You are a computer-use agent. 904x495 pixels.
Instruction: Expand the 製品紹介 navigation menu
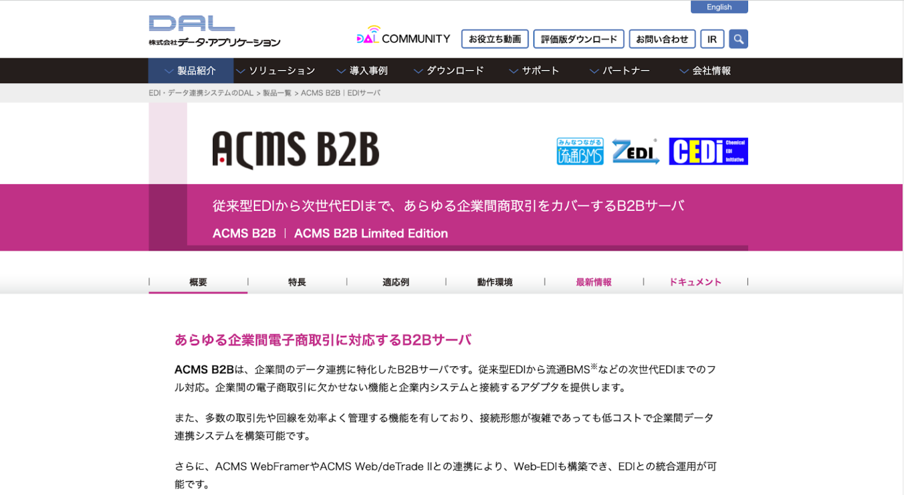pos(191,71)
